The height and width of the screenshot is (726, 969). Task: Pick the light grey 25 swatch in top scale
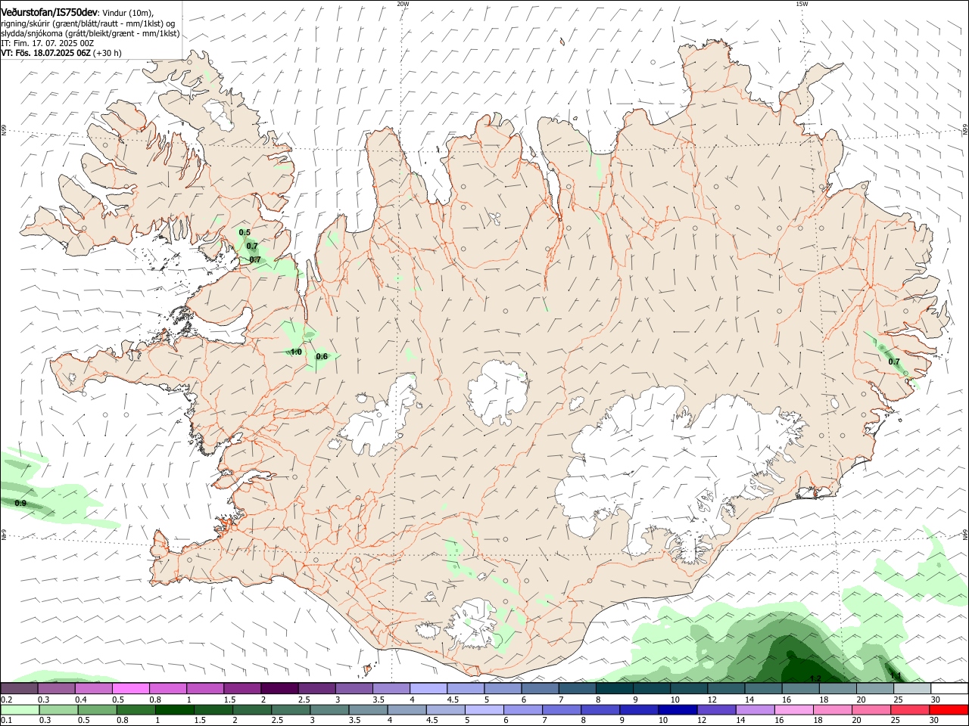click(911, 688)
